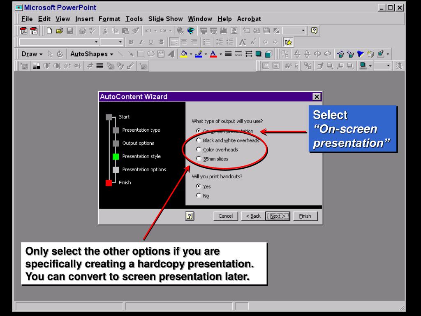Open the Zoom percentage dropdown
Screen dimensions: 421x316
click(x=303, y=30)
